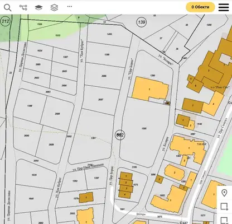Activate the location pin tool
This screenshot has width=232, height=224.
224,193
